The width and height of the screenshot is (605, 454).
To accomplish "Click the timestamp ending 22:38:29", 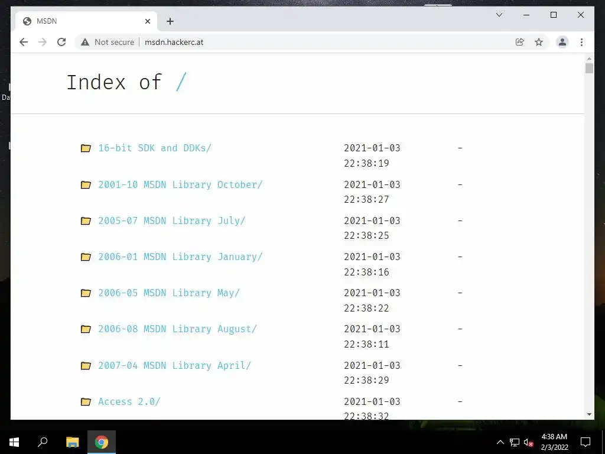I will pos(372,373).
